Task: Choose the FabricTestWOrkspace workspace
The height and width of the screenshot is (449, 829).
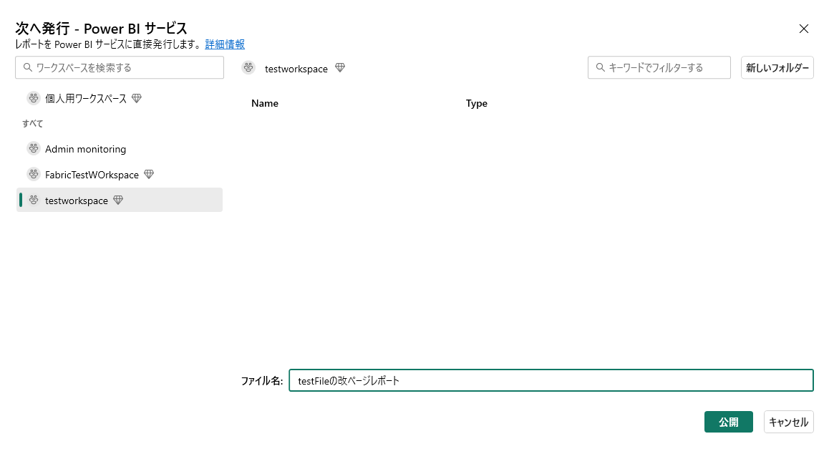Action: tap(120, 175)
